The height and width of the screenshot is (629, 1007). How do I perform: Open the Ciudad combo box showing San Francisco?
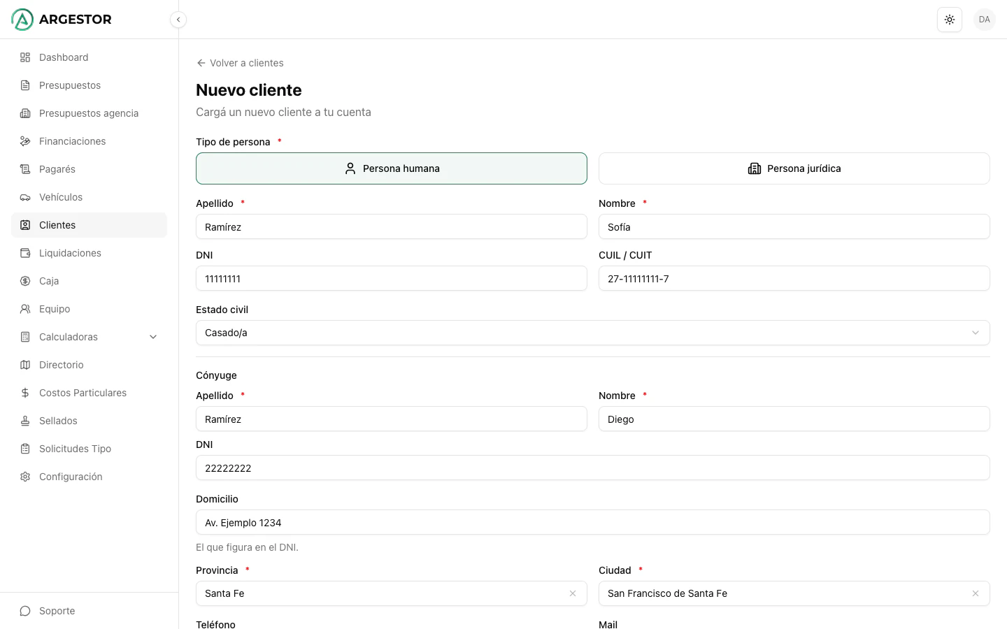point(794,593)
